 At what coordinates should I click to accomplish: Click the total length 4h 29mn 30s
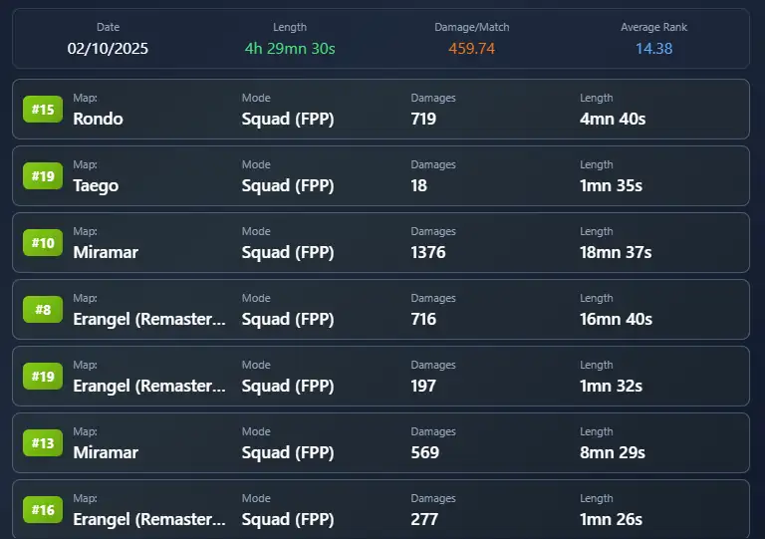click(x=290, y=48)
